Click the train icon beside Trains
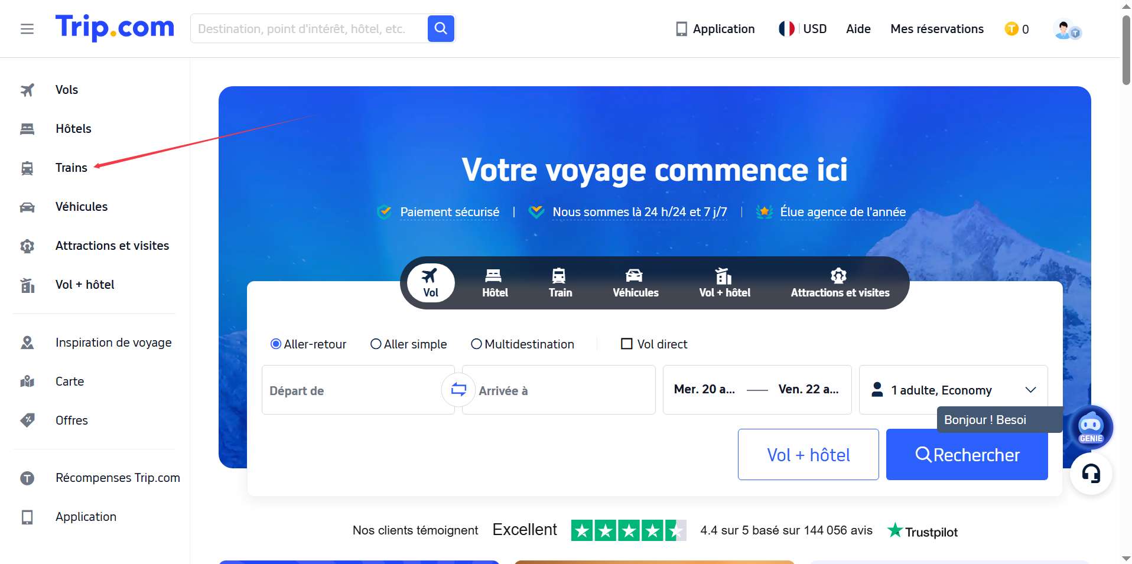 tap(27, 168)
